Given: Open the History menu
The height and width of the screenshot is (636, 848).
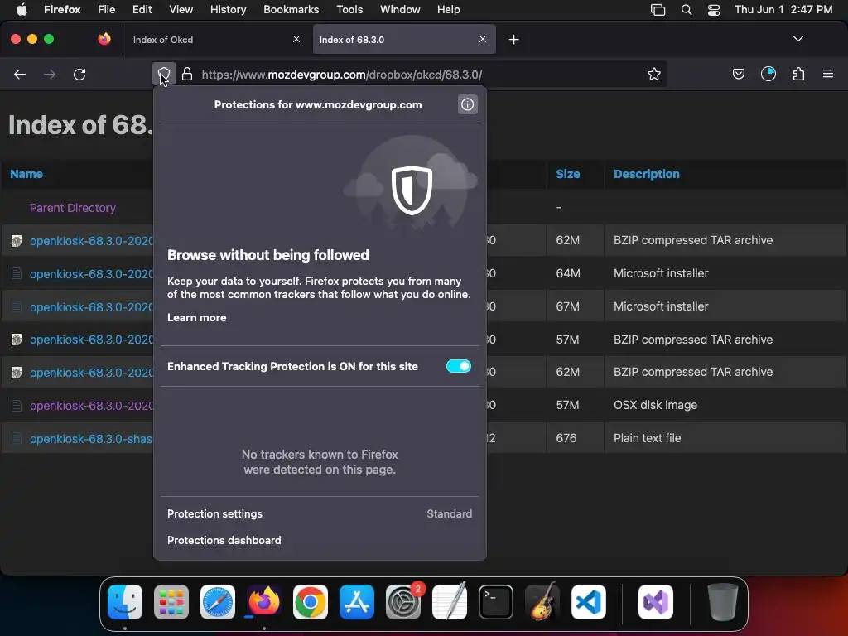Looking at the screenshot, I should click(228, 10).
